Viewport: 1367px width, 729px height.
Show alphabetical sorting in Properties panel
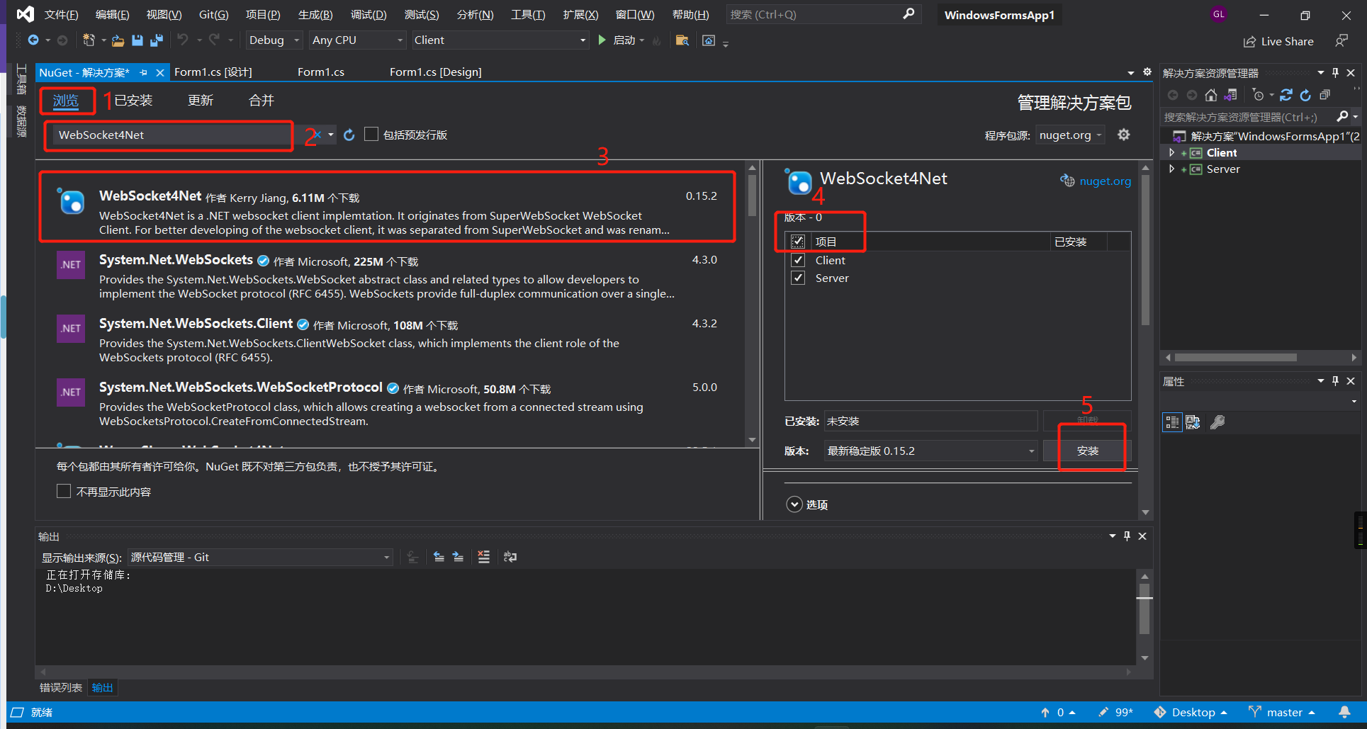[x=1193, y=422]
